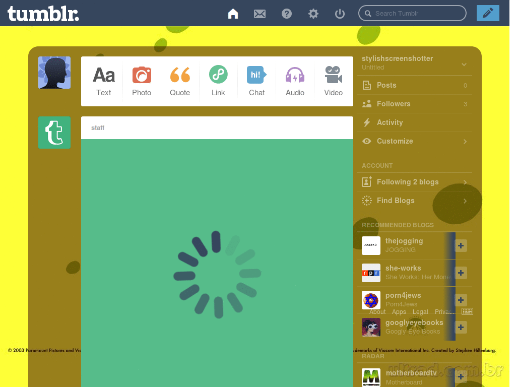Screen dimensions: 516x387
Task: Expand the stylishscreenshotter blog dropdown chevron
Action: point(464,64)
